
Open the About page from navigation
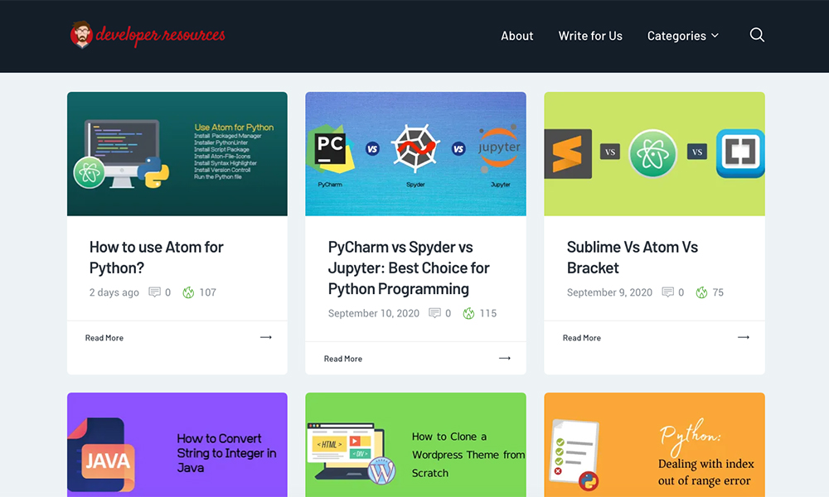(x=516, y=36)
